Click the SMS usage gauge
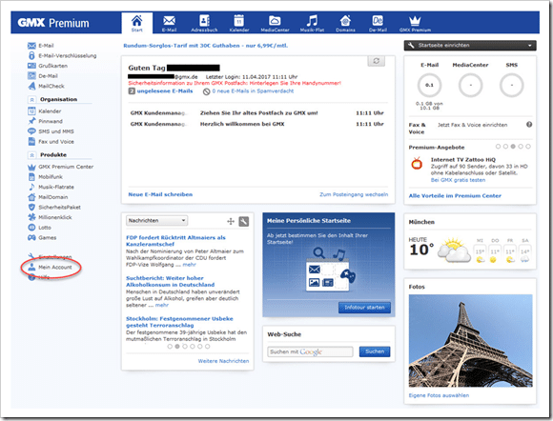 512,86
